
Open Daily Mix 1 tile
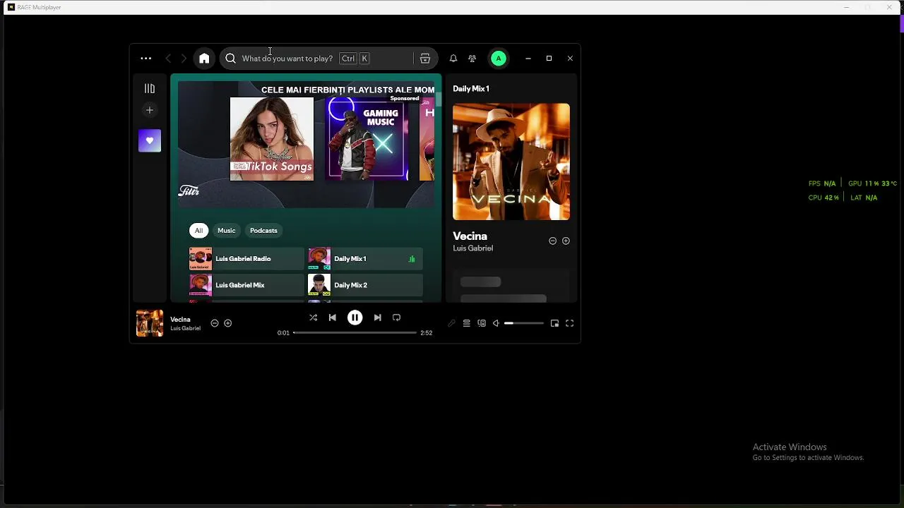point(365,259)
